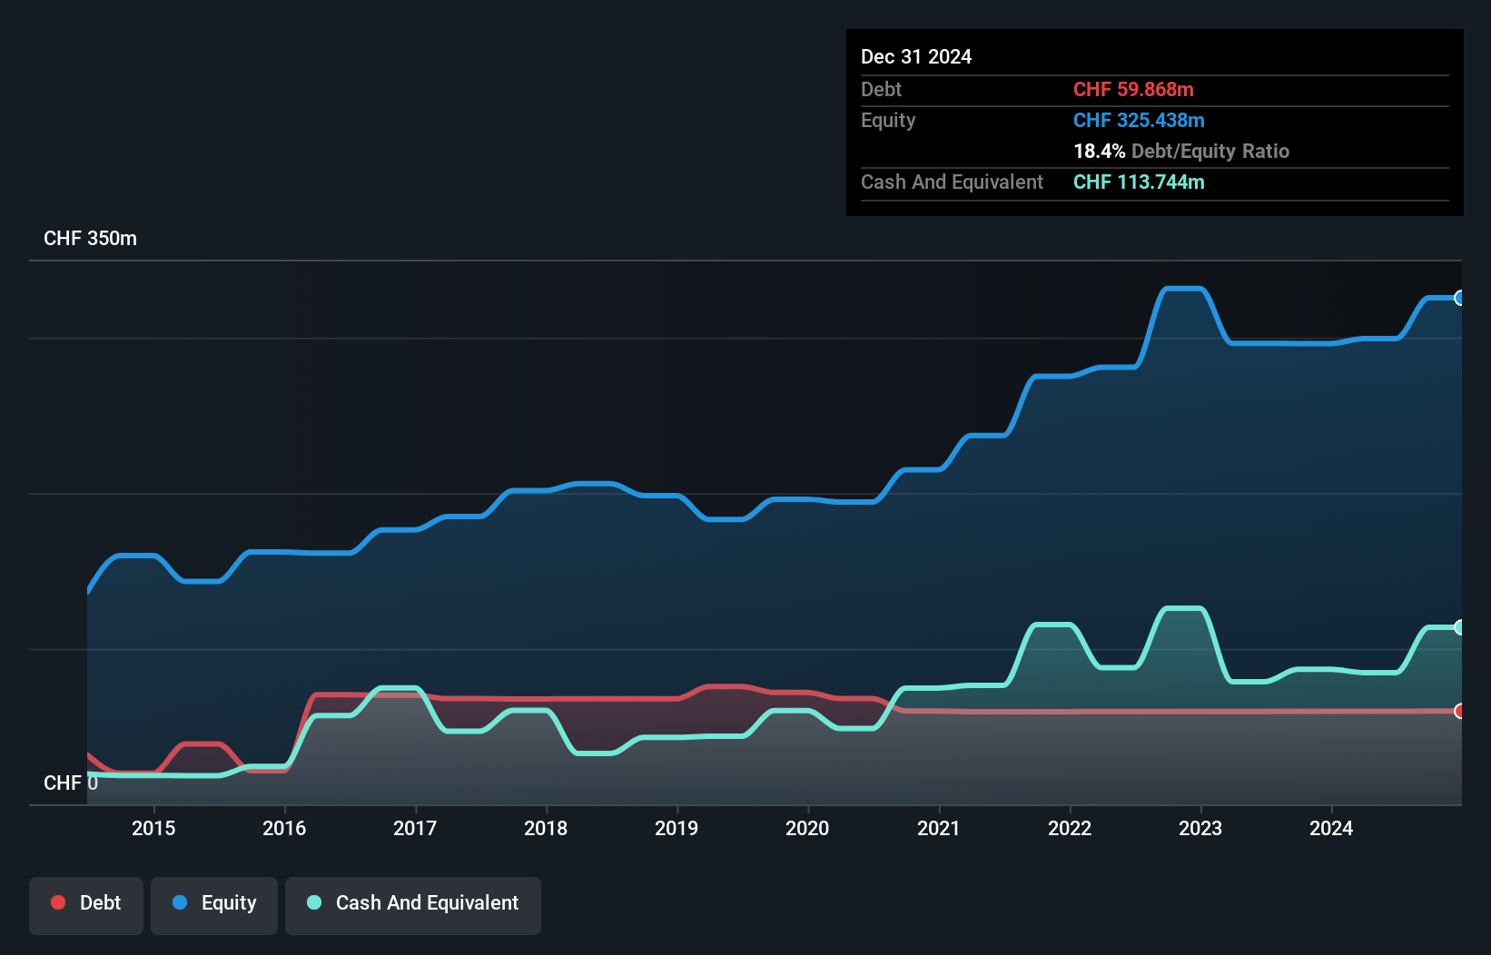The image size is (1491, 955).
Task: Click the teal Cash And Equivalent legend dot
Action: click(x=313, y=903)
